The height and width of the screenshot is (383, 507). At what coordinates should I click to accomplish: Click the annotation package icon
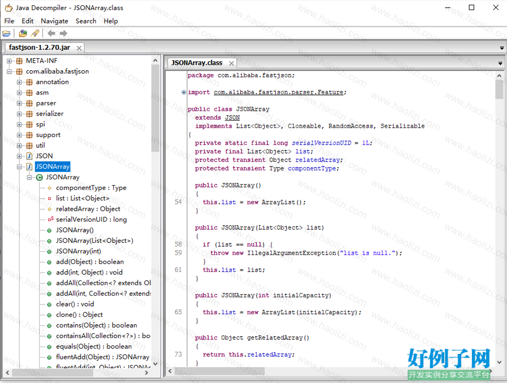pyautogui.click(x=29, y=82)
